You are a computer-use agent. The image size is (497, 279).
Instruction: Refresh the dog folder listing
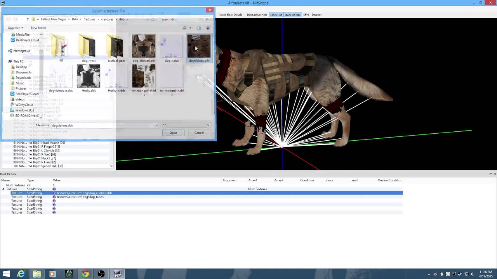(153, 19)
